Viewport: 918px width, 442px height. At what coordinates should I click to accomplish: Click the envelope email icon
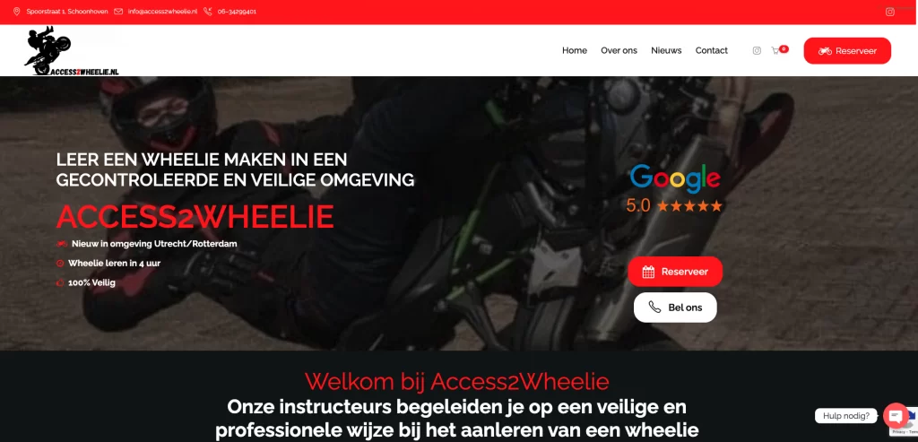(x=118, y=12)
